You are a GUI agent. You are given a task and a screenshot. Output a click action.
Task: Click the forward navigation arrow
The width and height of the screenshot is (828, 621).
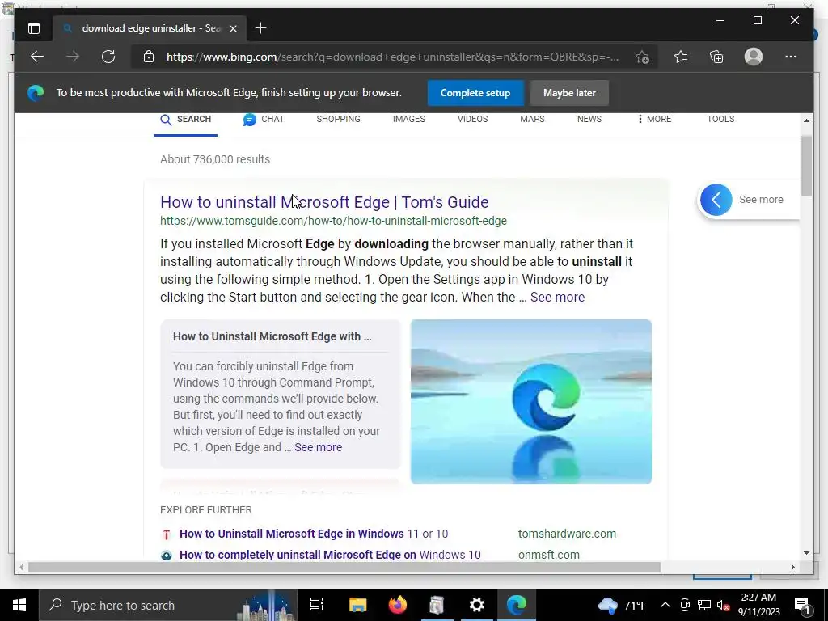coord(73,57)
